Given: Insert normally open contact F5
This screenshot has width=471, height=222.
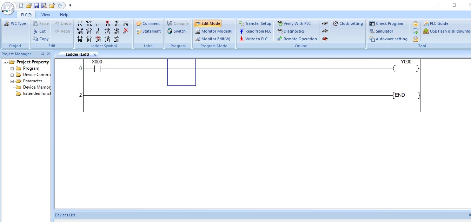Looking at the screenshot, I should coord(80,23).
